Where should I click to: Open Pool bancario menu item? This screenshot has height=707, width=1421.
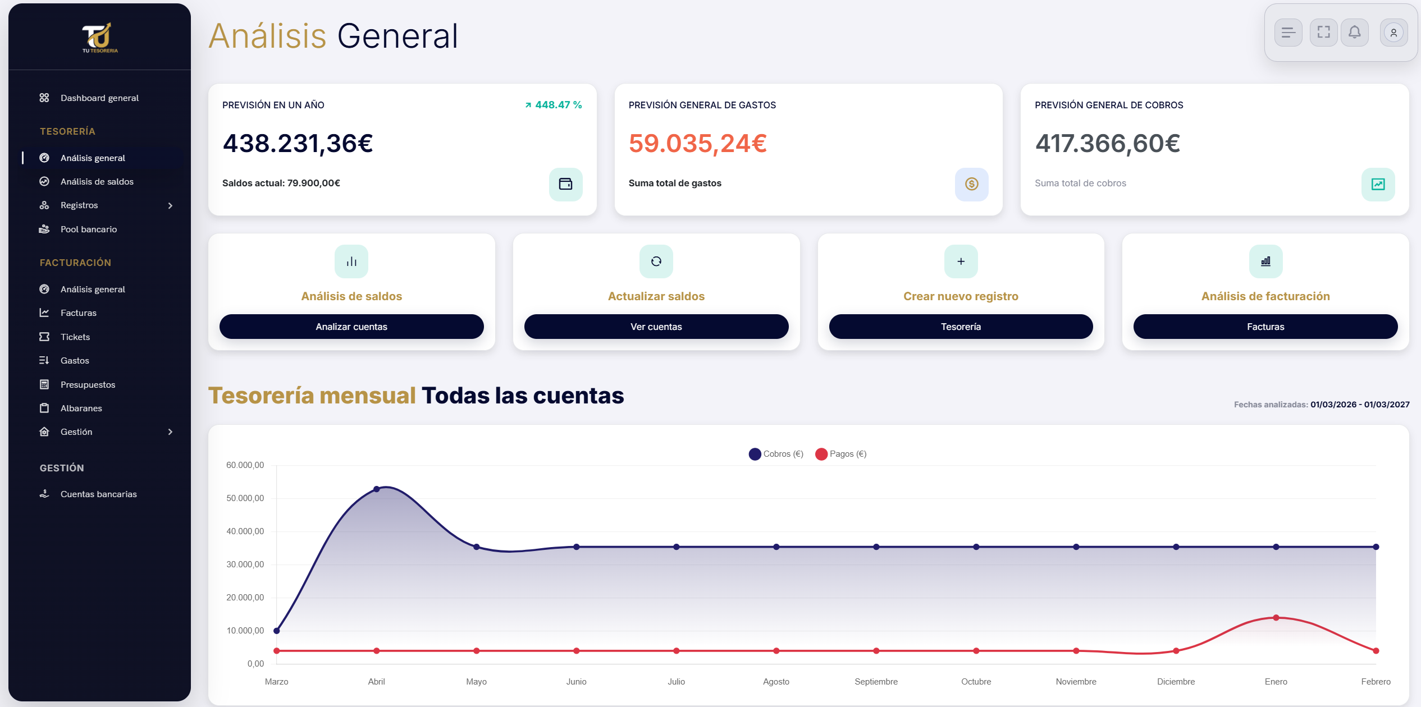coord(89,229)
